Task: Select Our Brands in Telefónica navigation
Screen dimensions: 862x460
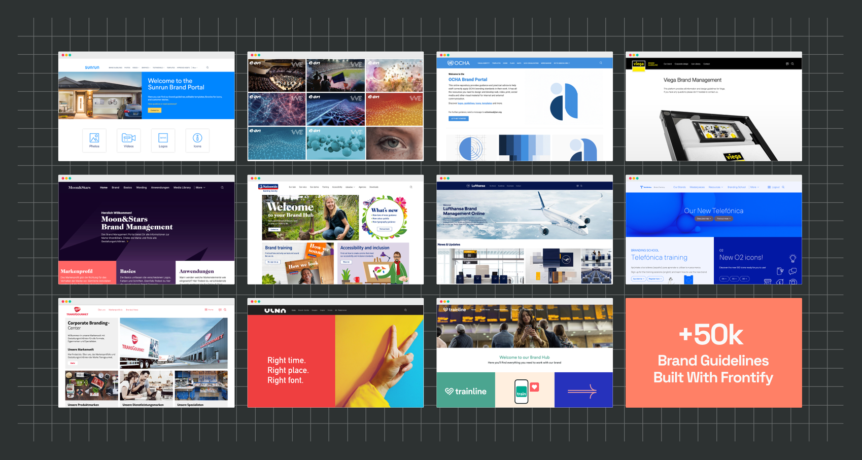Action: (679, 187)
